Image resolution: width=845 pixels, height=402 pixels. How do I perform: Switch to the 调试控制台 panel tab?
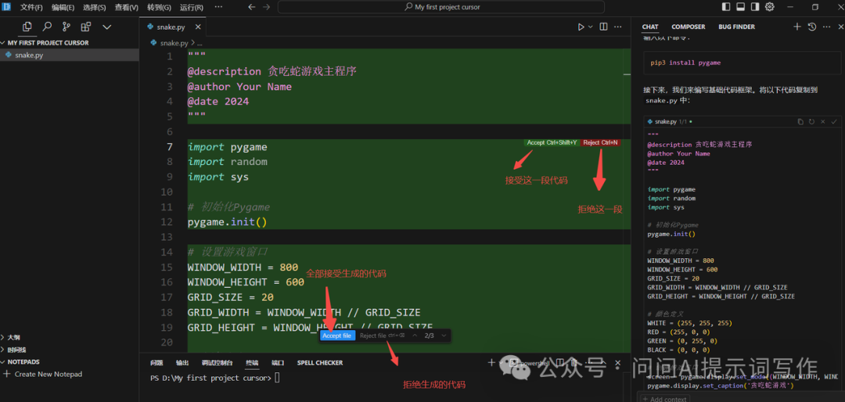pyautogui.click(x=218, y=363)
